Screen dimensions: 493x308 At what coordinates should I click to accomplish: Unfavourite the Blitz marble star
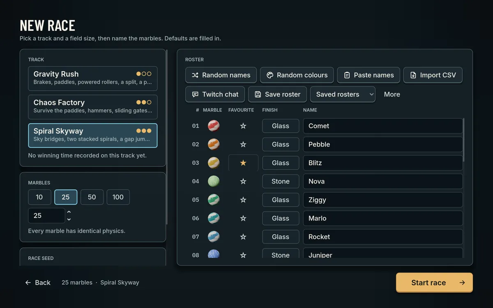point(243,163)
